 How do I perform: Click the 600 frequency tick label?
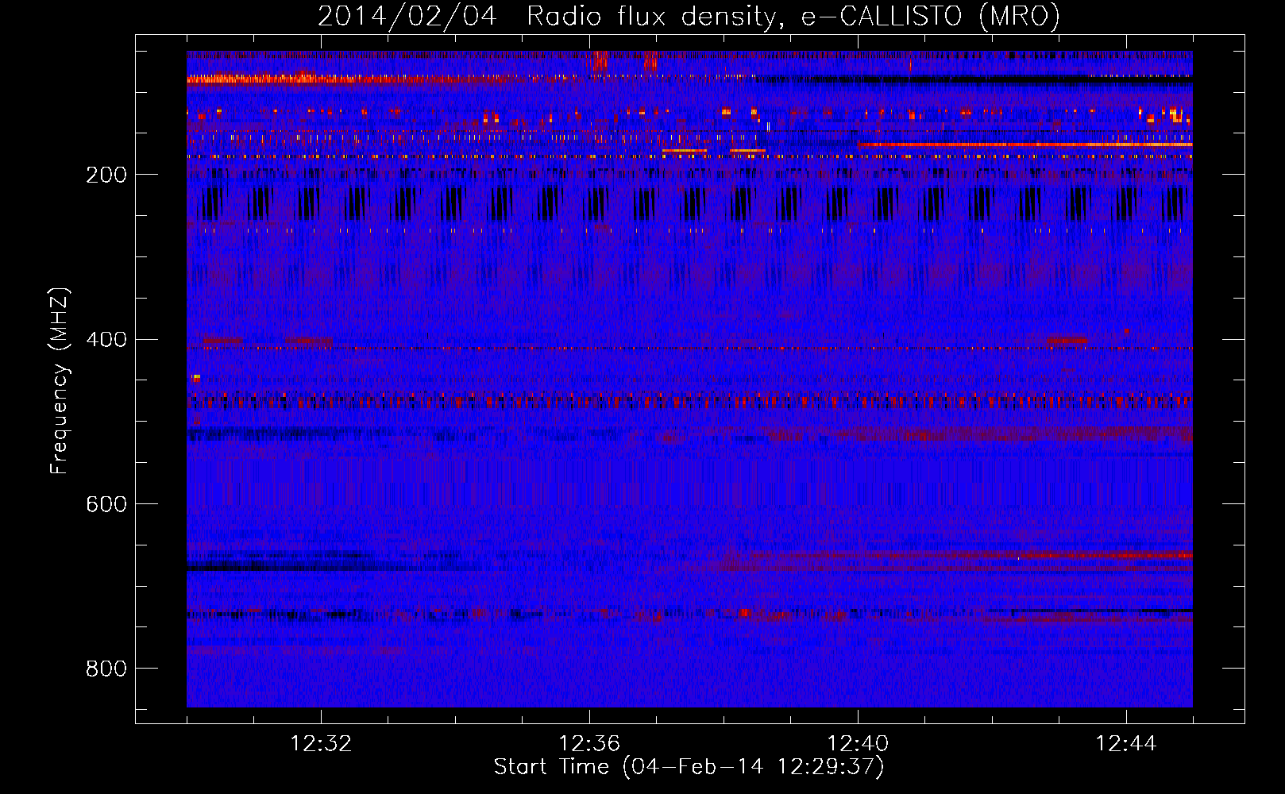click(106, 504)
